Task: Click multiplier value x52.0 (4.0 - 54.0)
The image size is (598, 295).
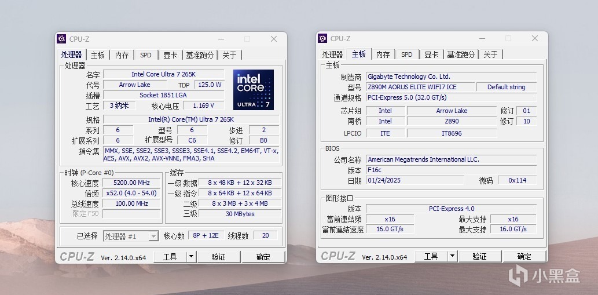Action: point(132,193)
